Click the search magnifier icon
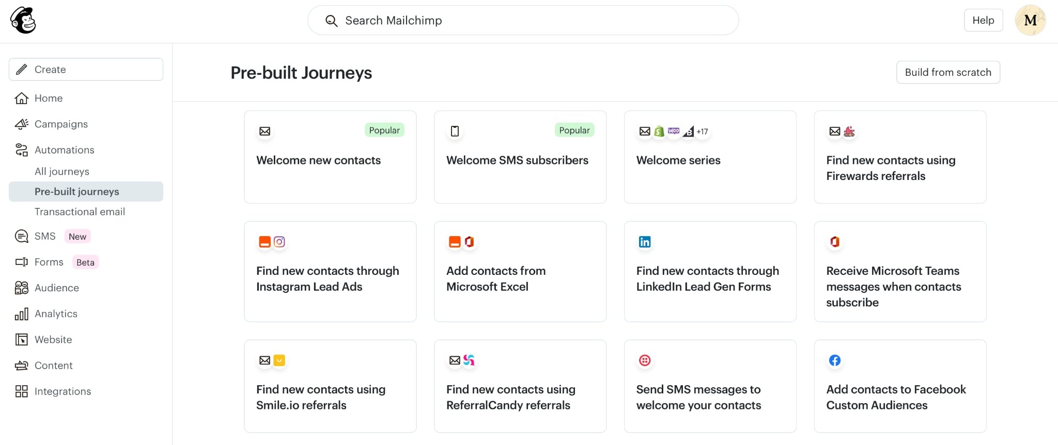 click(x=331, y=21)
